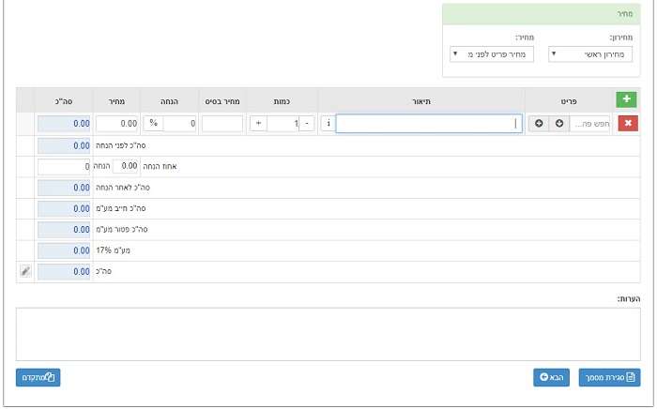Click the row discount input showing 0

tap(180, 124)
